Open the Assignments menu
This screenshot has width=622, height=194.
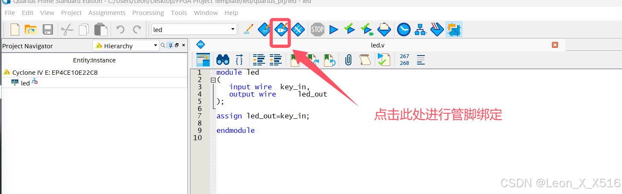(x=107, y=13)
